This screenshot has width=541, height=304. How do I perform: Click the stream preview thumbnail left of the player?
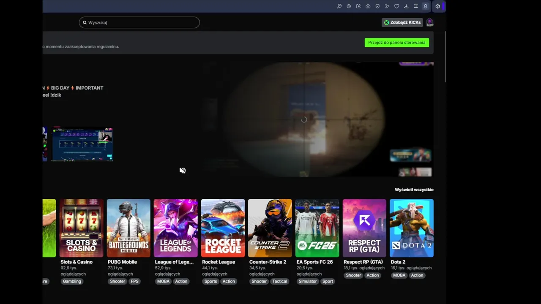pyautogui.click(x=82, y=144)
